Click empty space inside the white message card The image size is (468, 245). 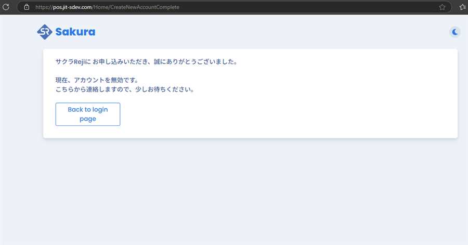(312, 104)
